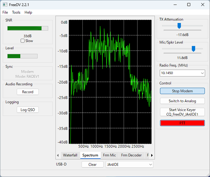Viewport: 210px width, 177px height.
Task: Click the Stop Modem button
Action: (x=182, y=91)
